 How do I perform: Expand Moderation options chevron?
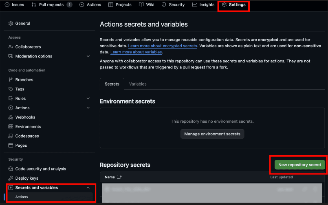[x=88, y=56]
